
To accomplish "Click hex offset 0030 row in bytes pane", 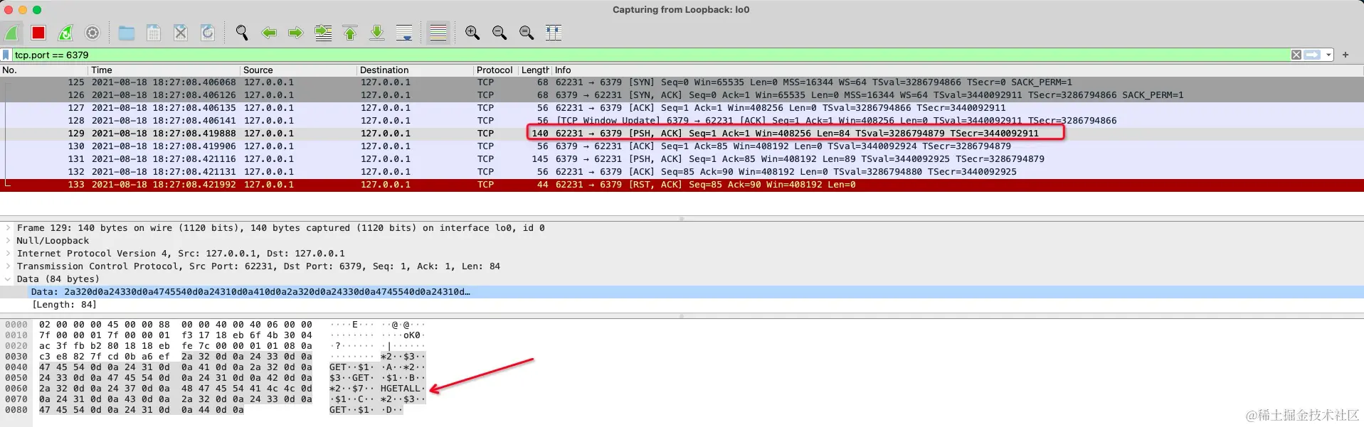I will pos(16,357).
